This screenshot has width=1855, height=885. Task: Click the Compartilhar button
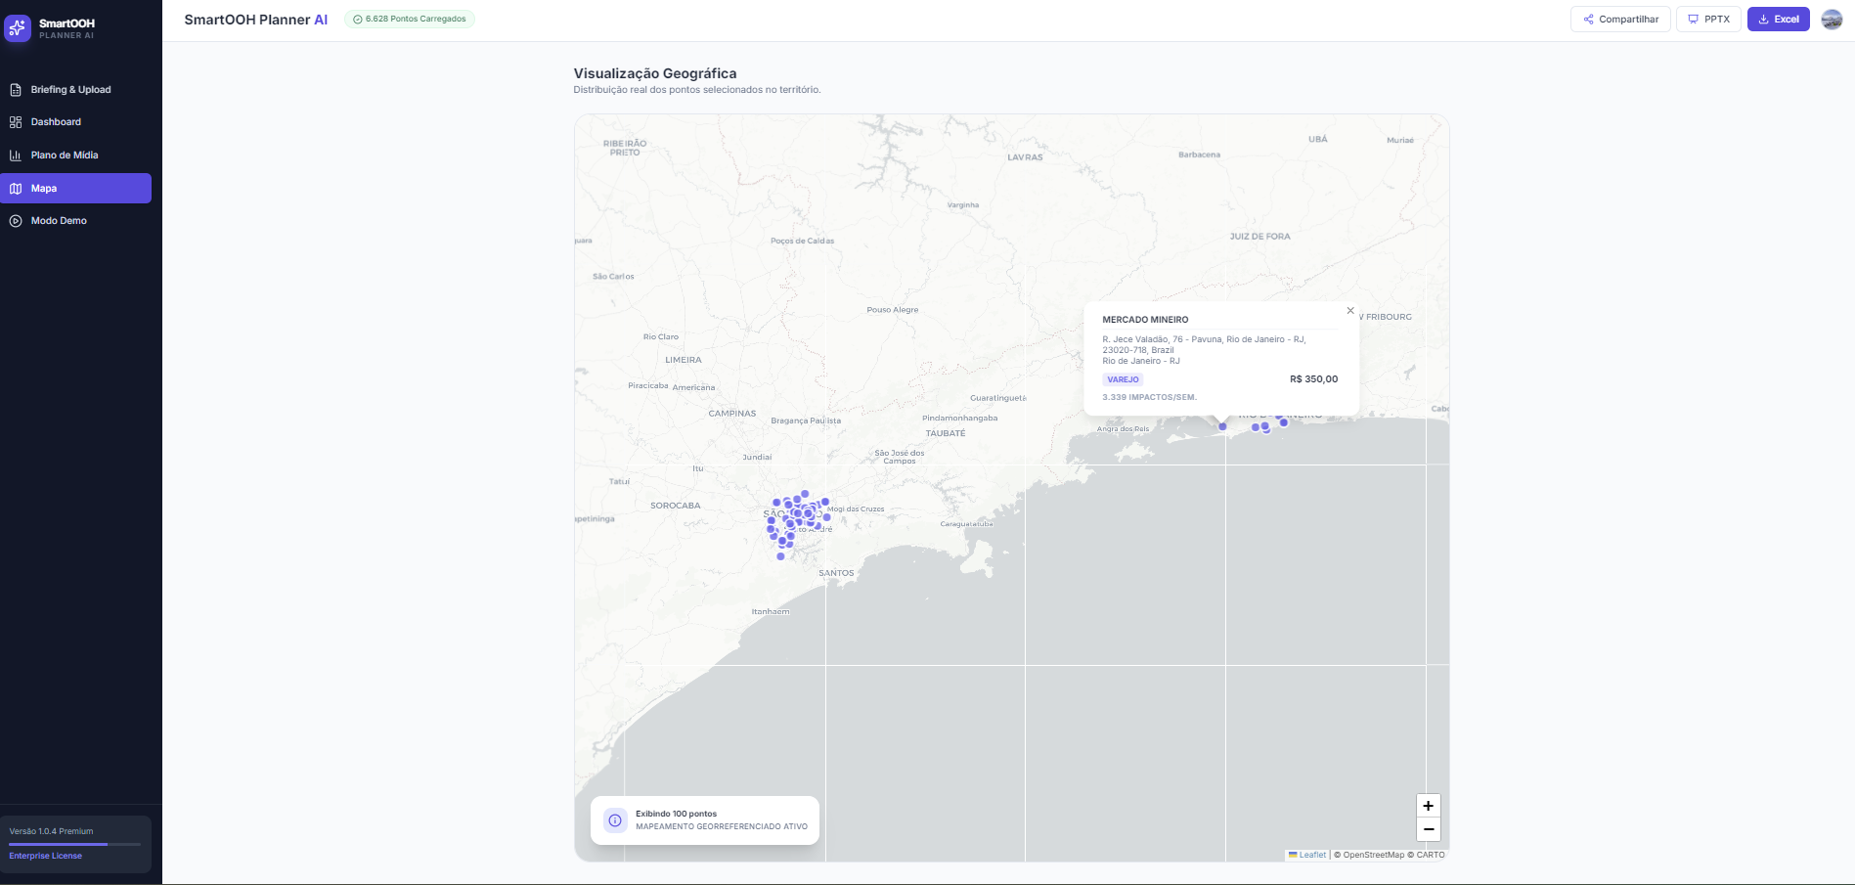coord(1620,20)
